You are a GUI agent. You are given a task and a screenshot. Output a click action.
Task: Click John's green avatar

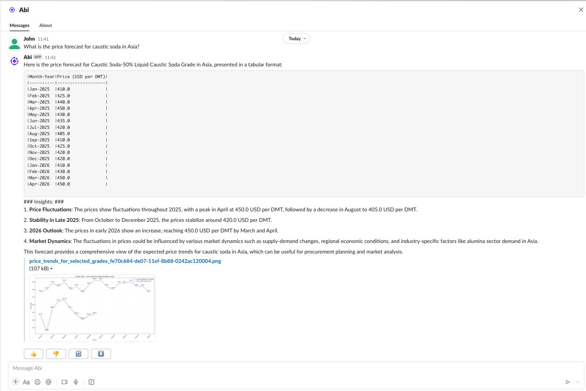pyautogui.click(x=14, y=43)
